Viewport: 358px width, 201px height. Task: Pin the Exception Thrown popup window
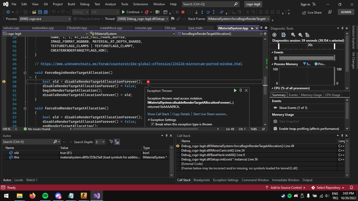(240, 90)
